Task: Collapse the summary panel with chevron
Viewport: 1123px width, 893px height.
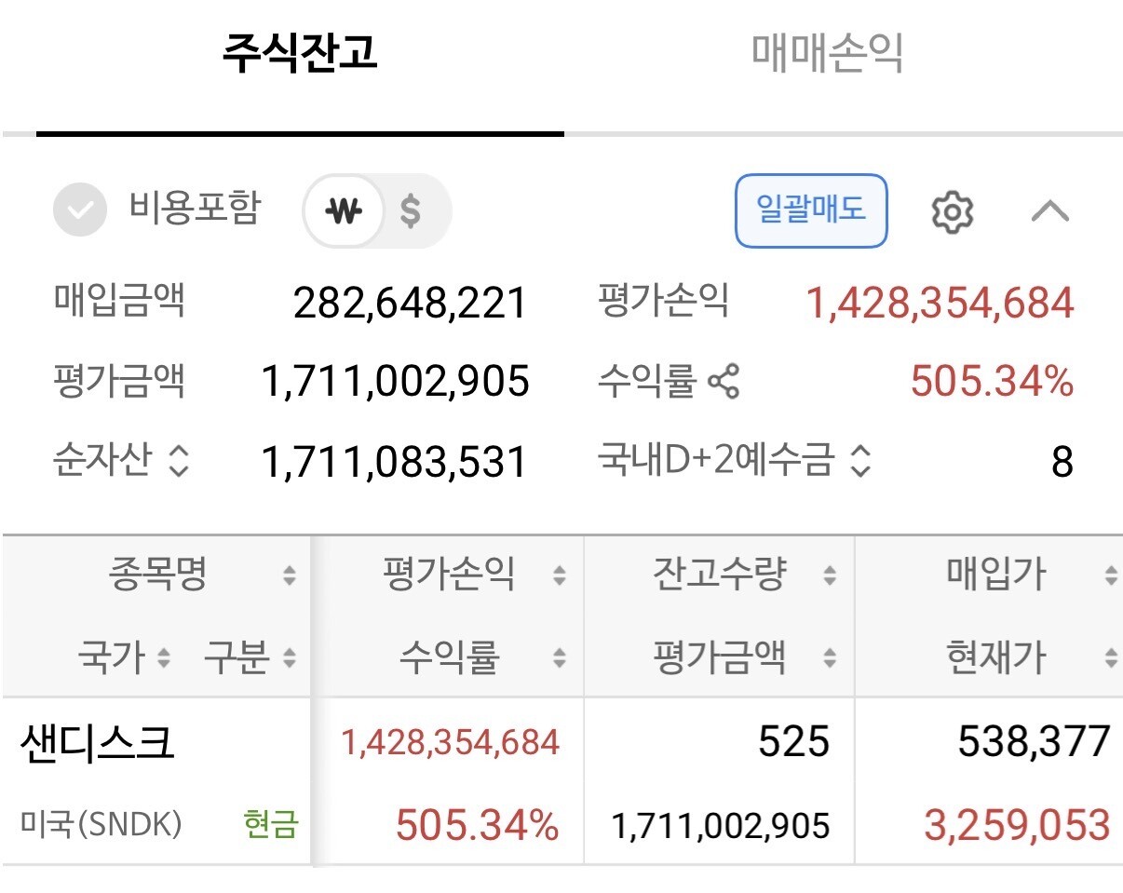Action: coord(1050,211)
